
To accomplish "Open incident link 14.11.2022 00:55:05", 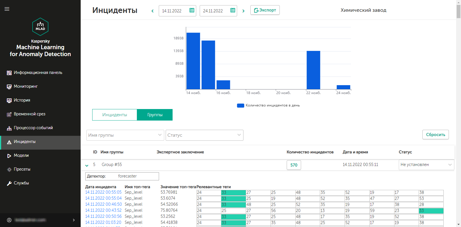I will pyautogui.click(x=103, y=192).
